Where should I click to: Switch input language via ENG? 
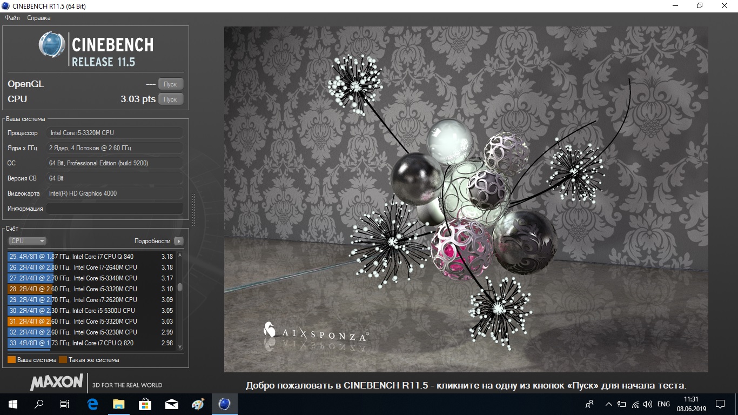[663, 404]
